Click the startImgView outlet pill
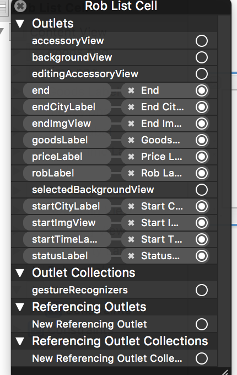237x375 pixels. tap(67, 223)
